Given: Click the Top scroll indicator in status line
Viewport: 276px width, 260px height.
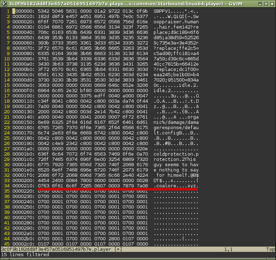Looking at the screenshot, I should pyautogui.click(x=270, y=249).
